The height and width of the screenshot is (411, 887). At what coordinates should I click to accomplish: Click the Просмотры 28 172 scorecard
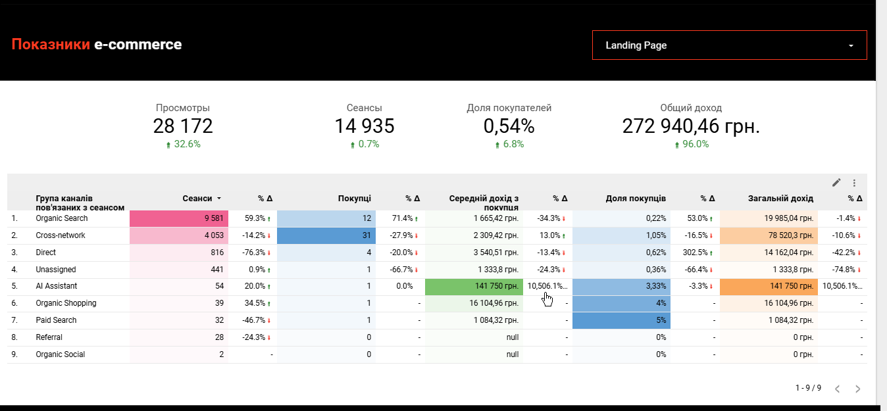click(x=183, y=126)
